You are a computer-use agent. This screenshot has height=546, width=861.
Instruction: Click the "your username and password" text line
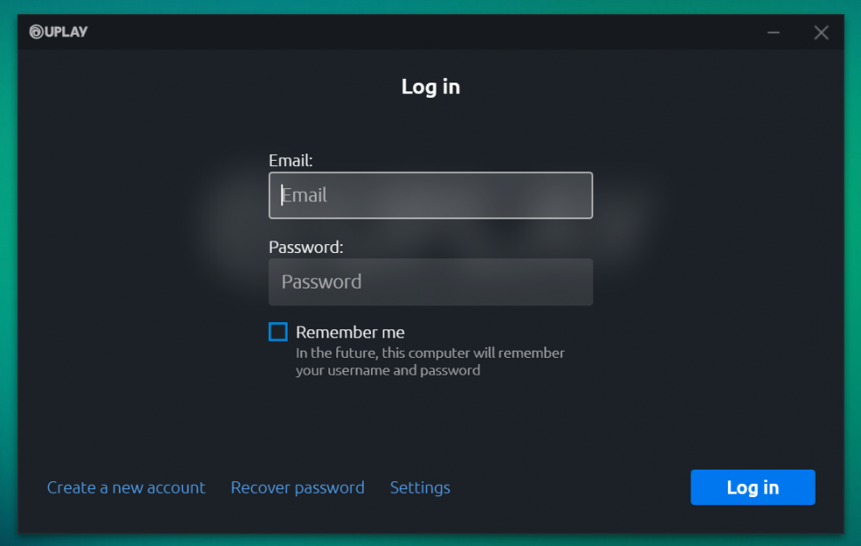pyautogui.click(x=388, y=371)
